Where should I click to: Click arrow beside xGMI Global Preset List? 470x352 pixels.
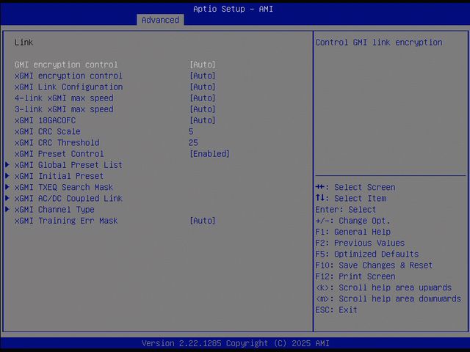(x=7, y=164)
